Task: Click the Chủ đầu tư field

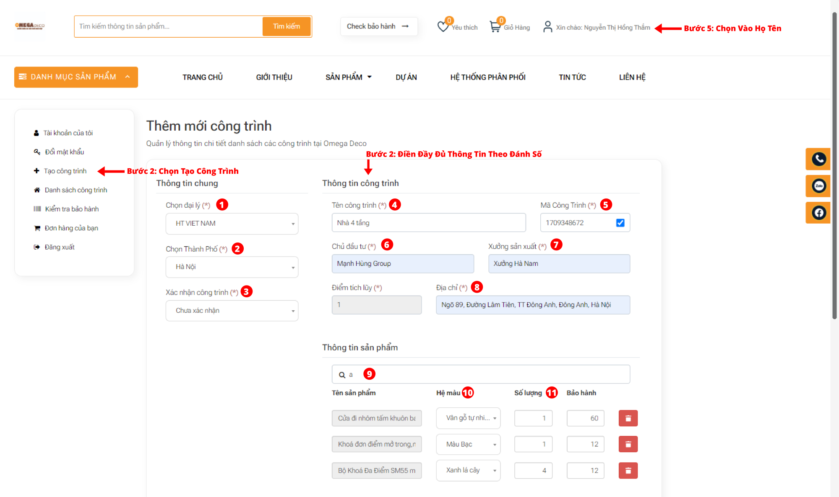Action: 403,264
